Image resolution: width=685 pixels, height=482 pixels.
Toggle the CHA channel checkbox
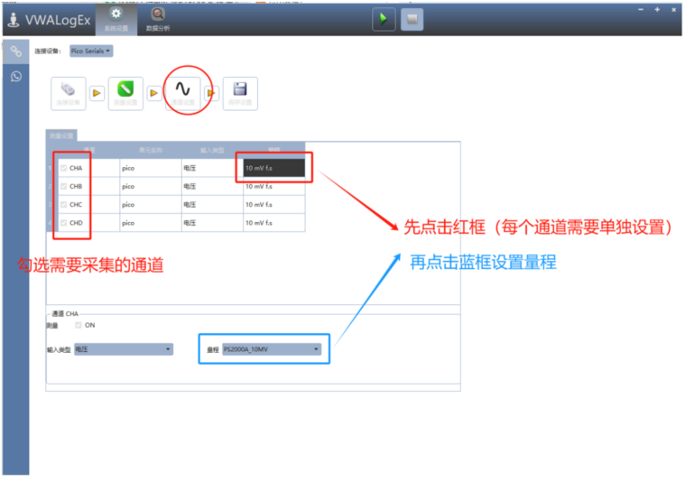[x=63, y=168]
